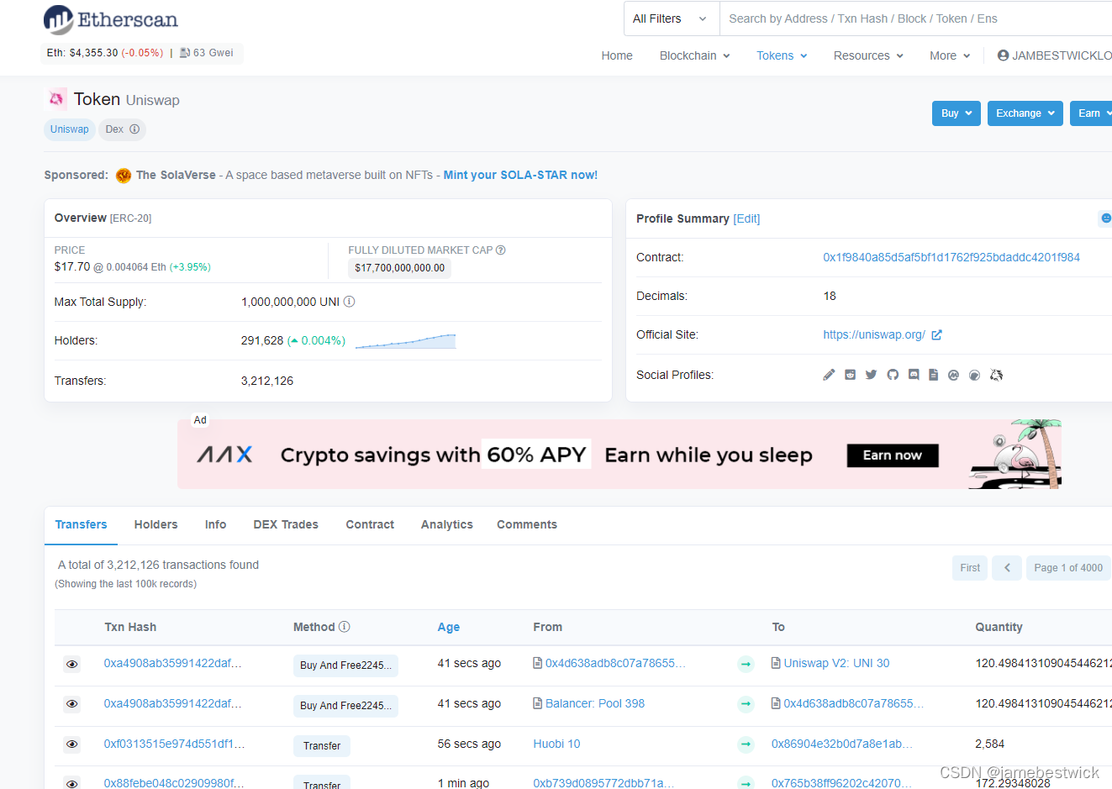
Task: Open the 0xf0313515e974d551df1 transaction hash
Action: pyautogui.click(x=174, y=744)
